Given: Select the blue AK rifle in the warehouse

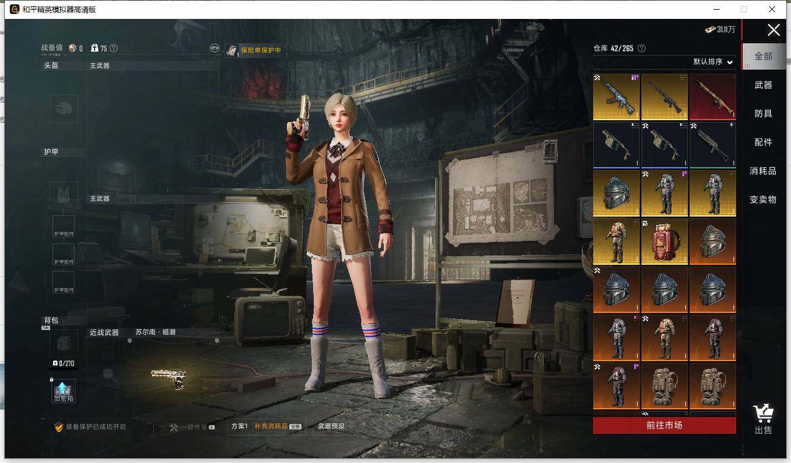Looking at the screenshot, I should click(x=616, y=97).
